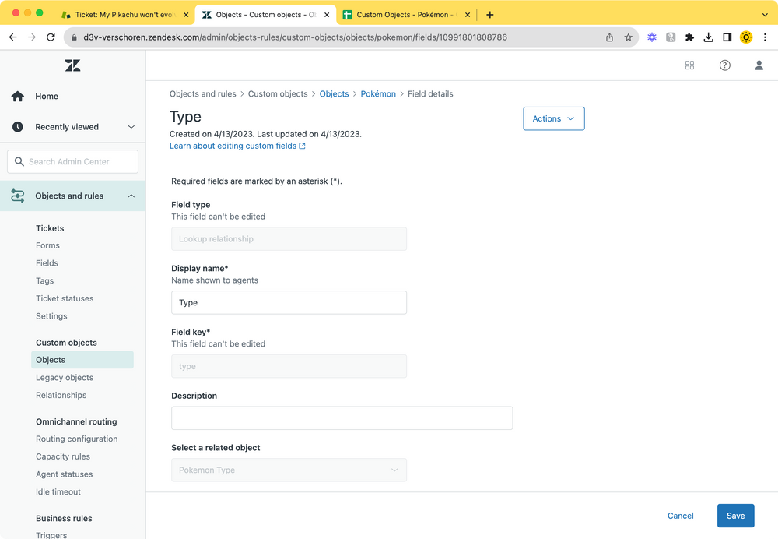Collapse the Recently viewed section

pos(130,126)
